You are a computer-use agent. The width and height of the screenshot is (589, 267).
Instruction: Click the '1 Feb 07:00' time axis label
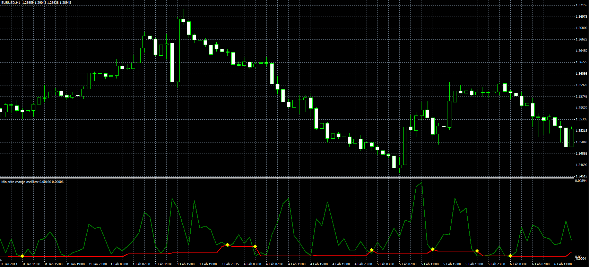(x=141, y=264)
